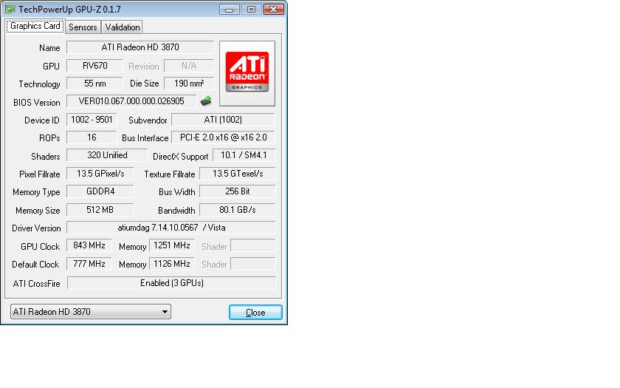
Task: Click the Bandwidth value 80.1 GB/s
Action: 237,209
